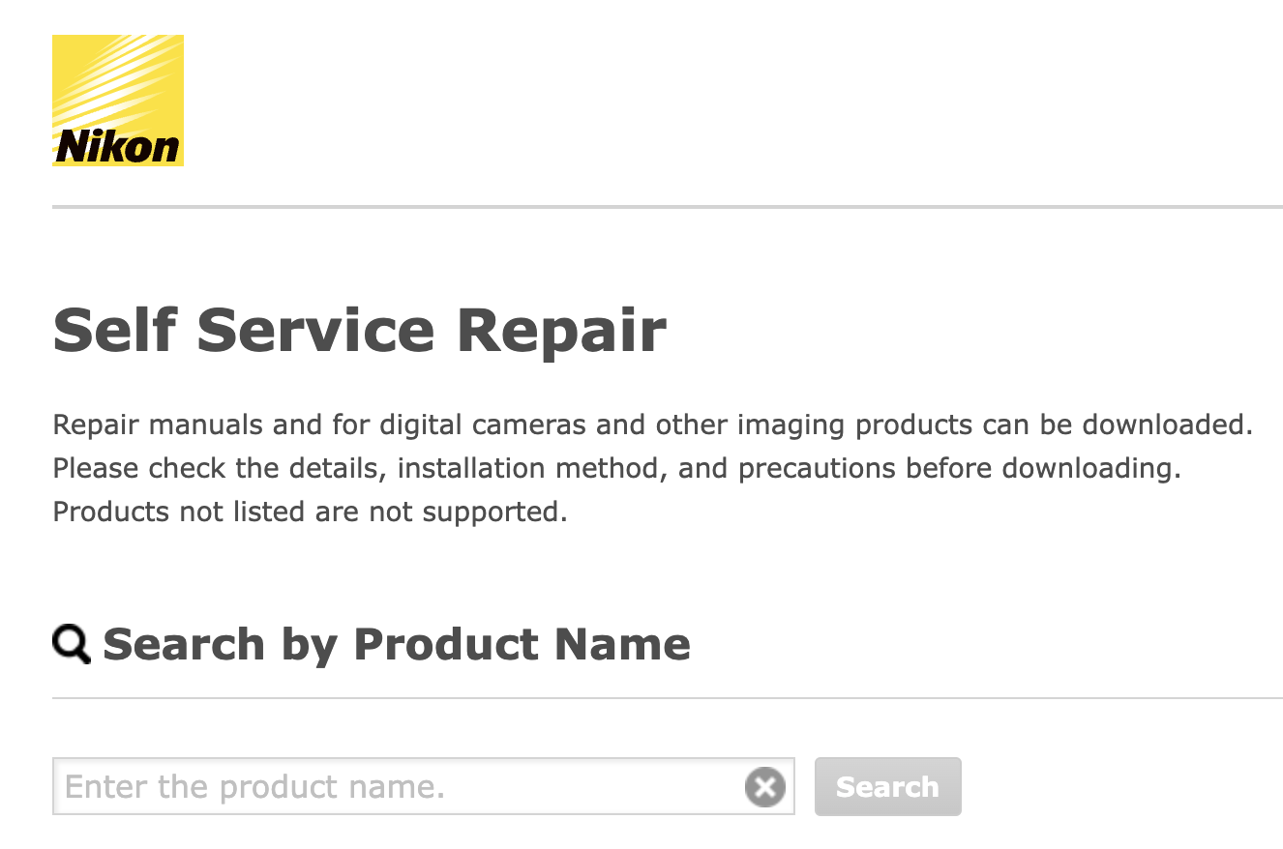
Task: Click the Self Service Repair heading
Action: [359, 330]
